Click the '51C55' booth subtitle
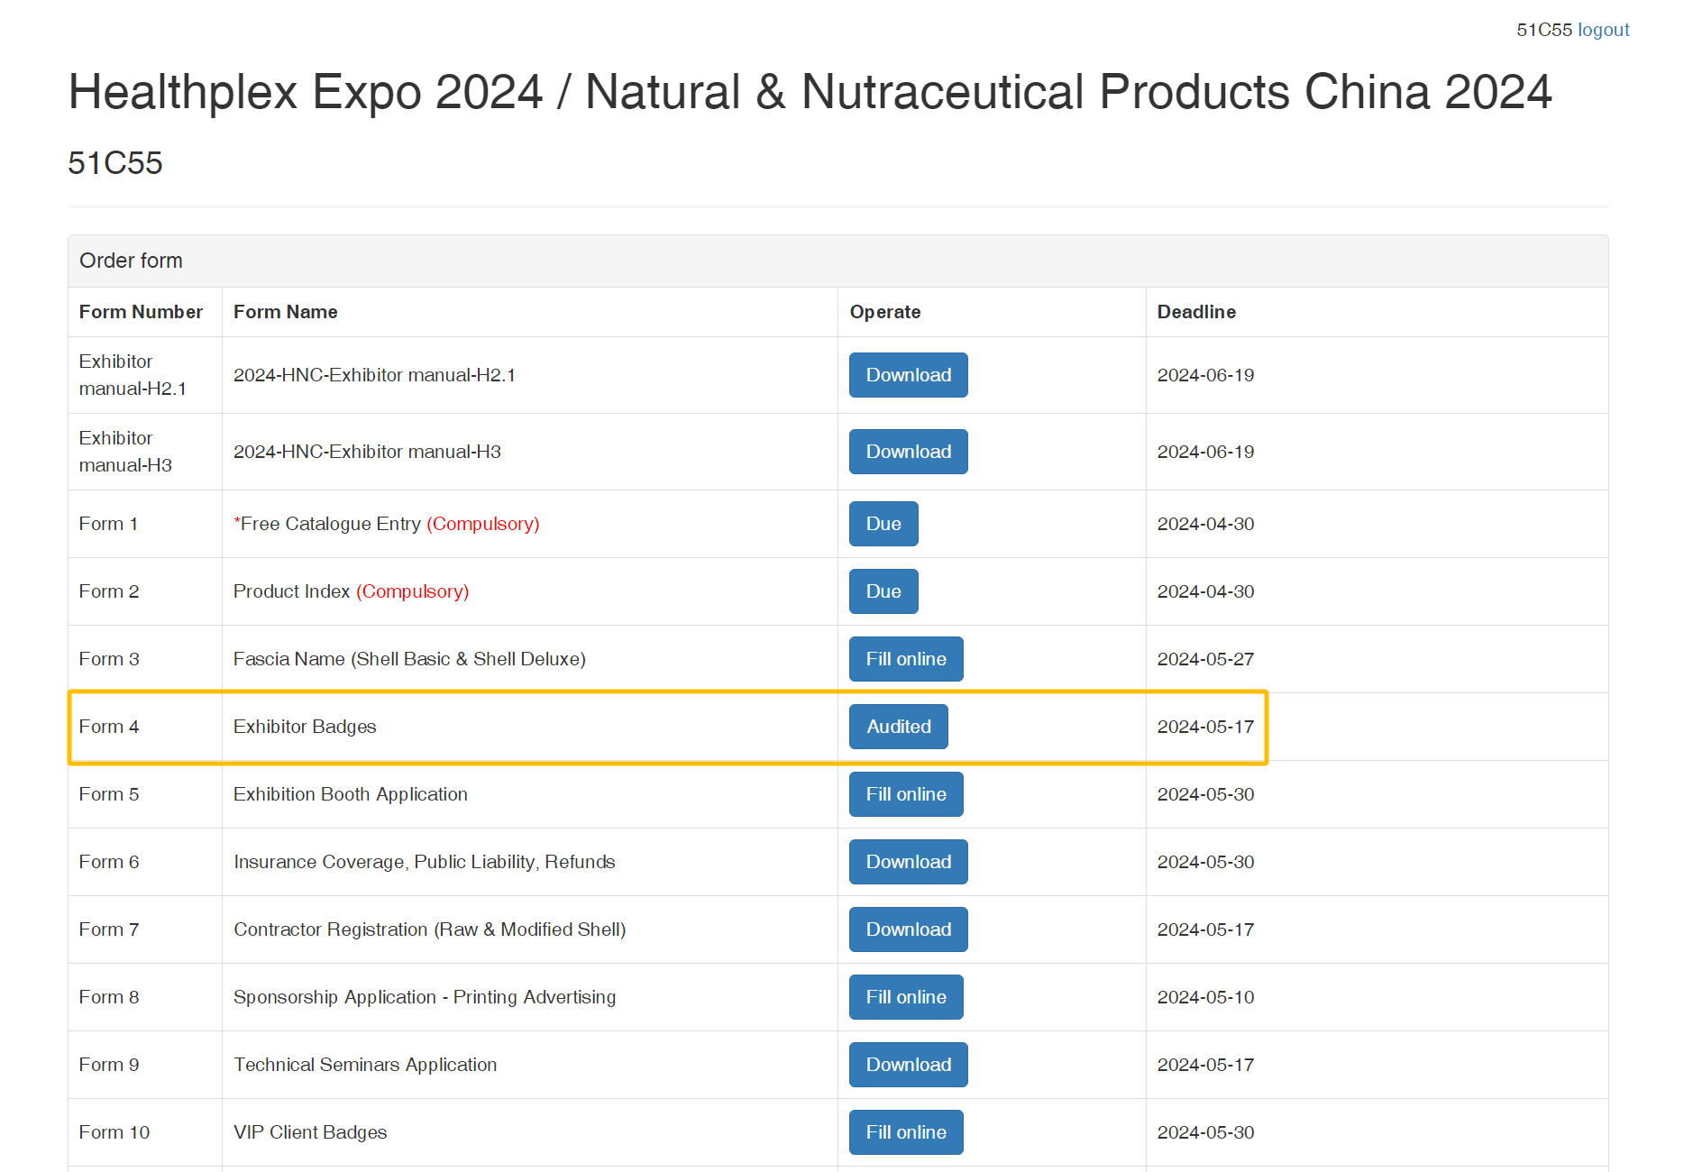 (x=115, y=163)
